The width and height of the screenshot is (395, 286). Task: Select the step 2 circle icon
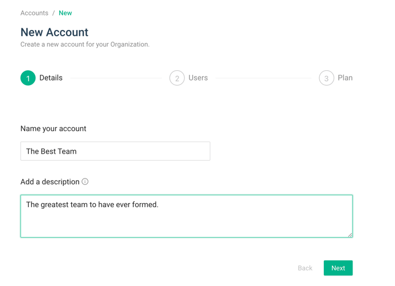pos(177,78)
